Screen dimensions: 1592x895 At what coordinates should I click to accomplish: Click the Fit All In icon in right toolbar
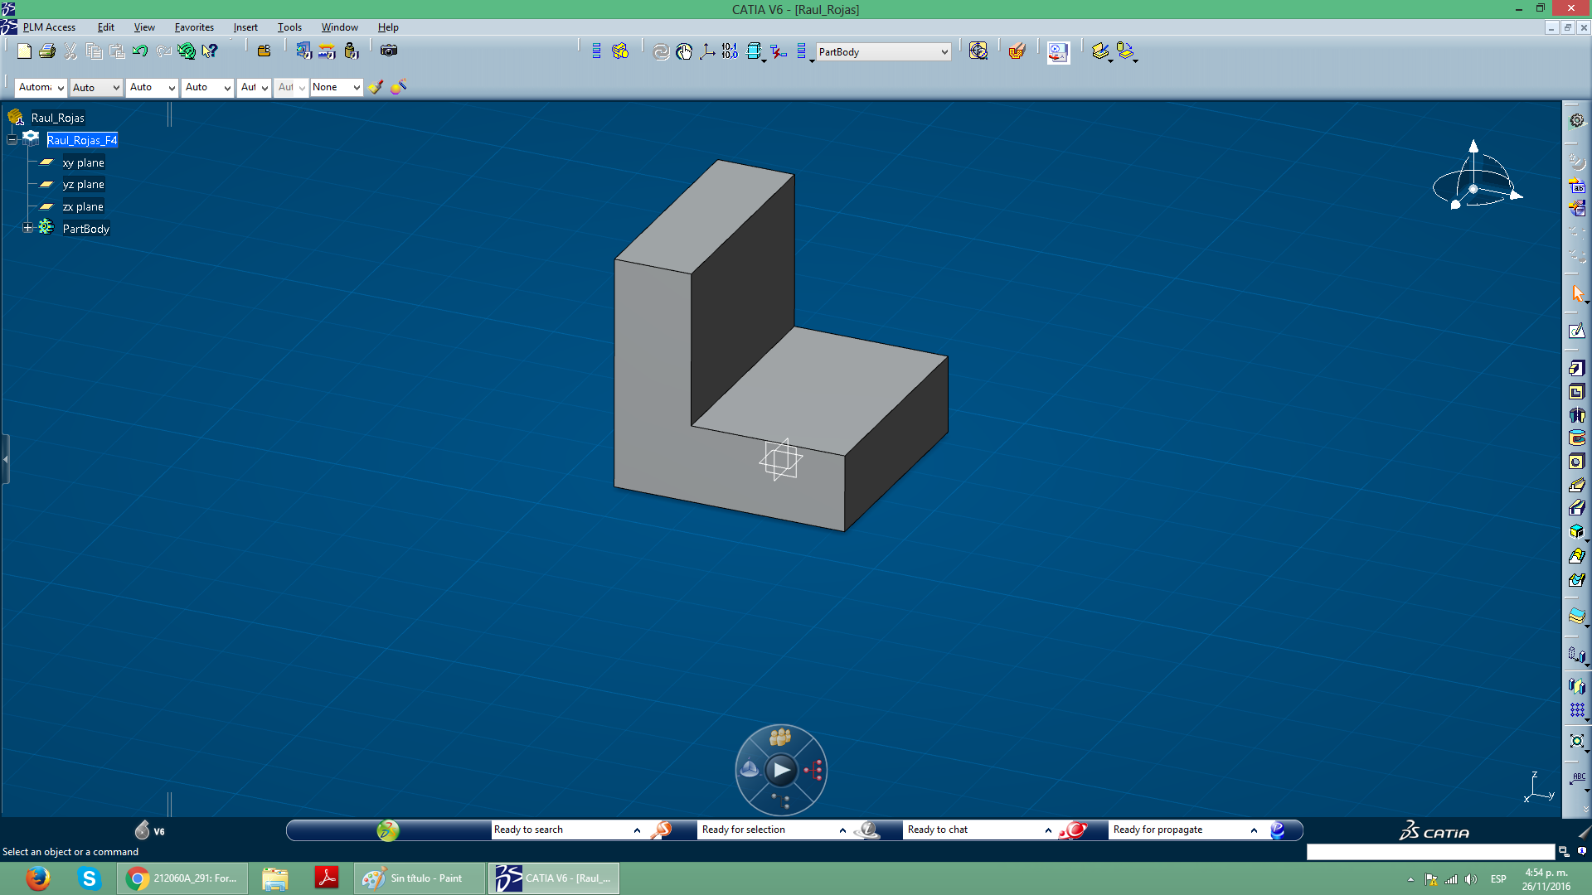coord(1576,741)
